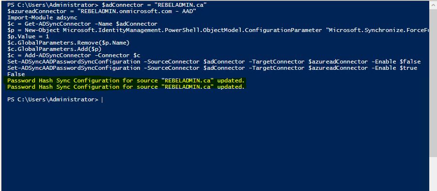Click the first "Set-ADSyncAADPasswordSyncConfiguration" command
Image resolution: width=437 pixels, height=191 pixels.
pos(74,62)
